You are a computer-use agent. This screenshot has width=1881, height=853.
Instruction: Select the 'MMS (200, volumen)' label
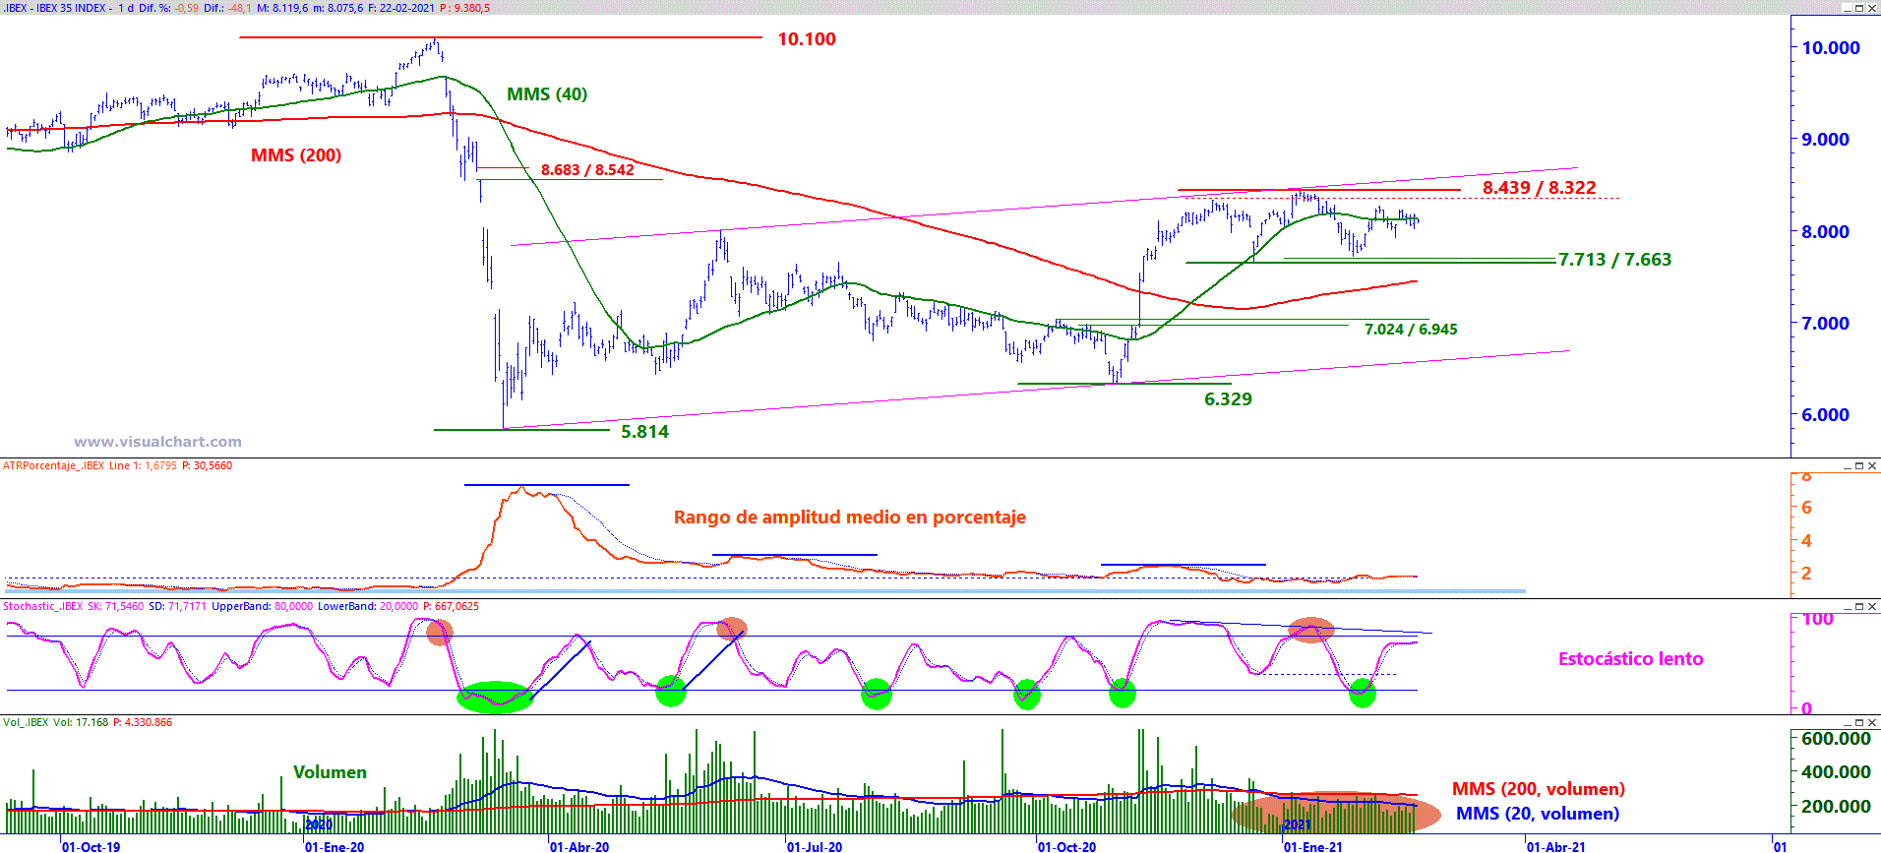point(1539,789)
